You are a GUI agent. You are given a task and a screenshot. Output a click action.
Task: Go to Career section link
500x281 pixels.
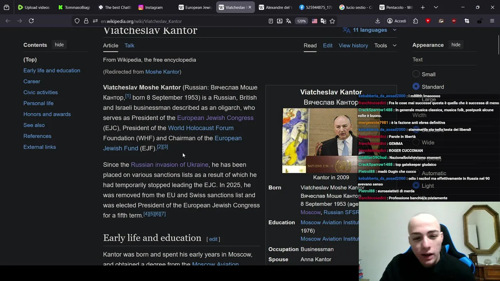click(x=32, y=82)
